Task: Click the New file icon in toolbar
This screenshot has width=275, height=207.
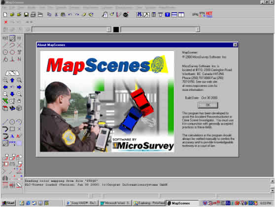Action: click(5, 14)
